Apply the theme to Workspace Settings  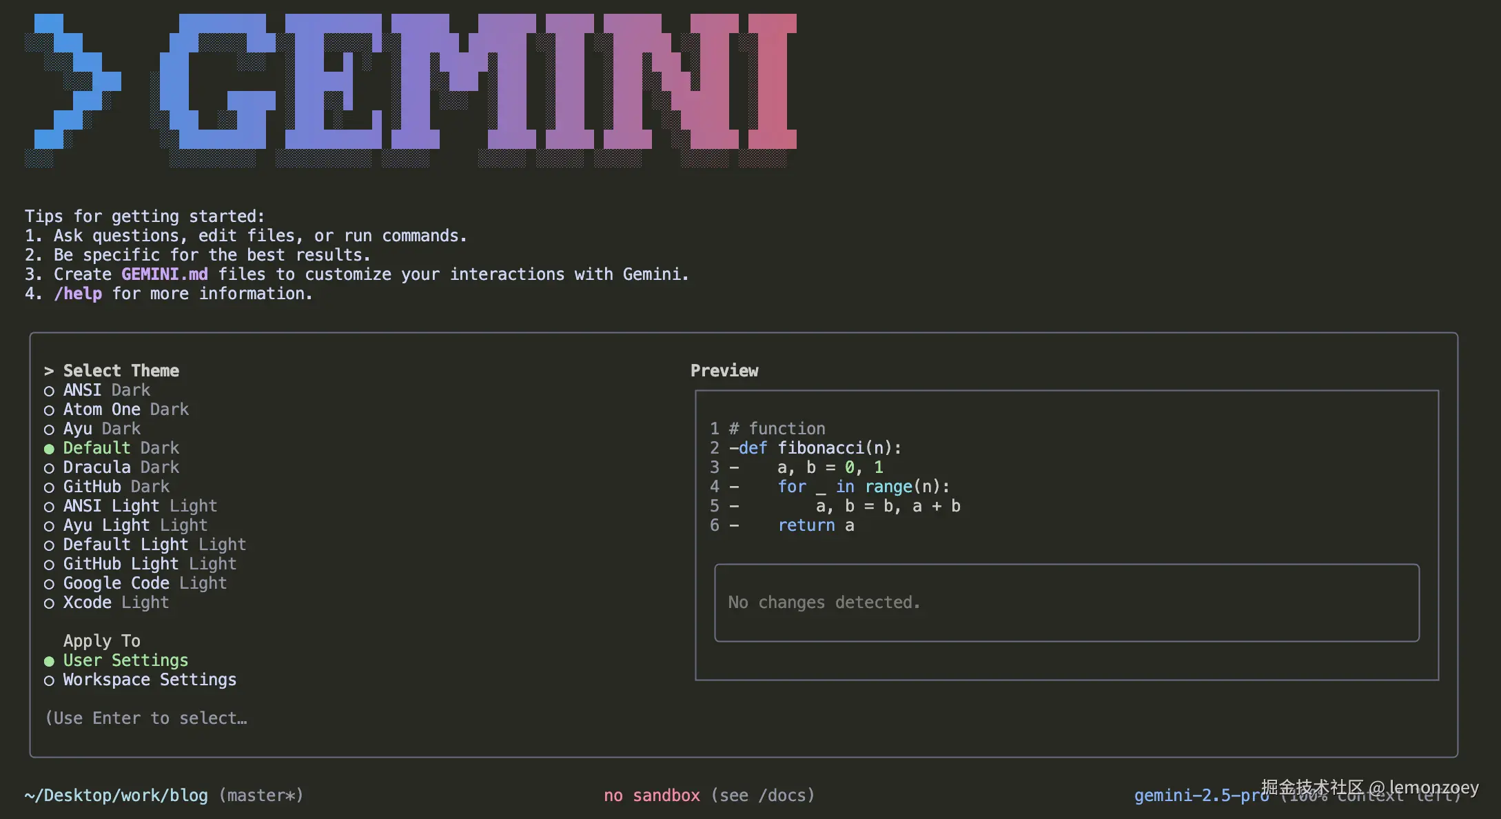tap(150, 680)
